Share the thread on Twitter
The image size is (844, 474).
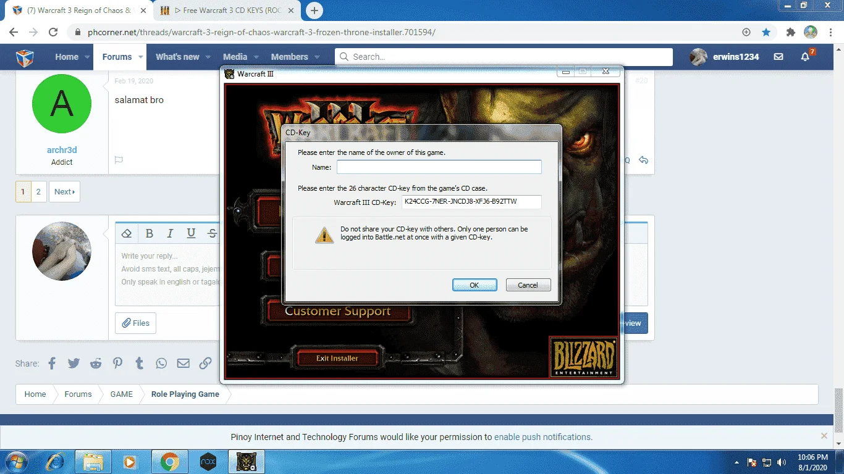tap(74, 364)
